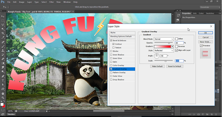Image resolution: width=222 pixels, height=117 pixels.
Task: Select the Smudge tool
Action: (x=3, y=67)
